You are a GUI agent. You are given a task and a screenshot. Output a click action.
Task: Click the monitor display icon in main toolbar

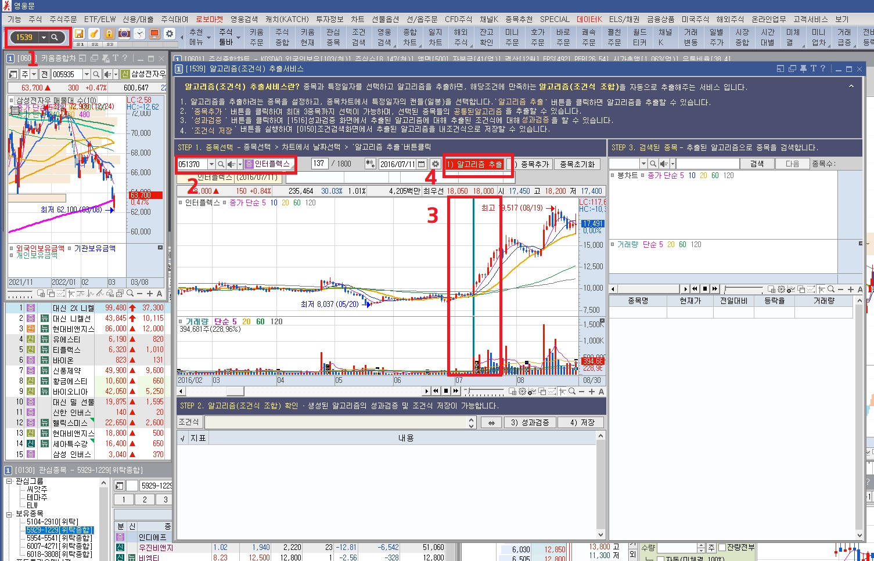(154, 34)
